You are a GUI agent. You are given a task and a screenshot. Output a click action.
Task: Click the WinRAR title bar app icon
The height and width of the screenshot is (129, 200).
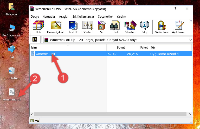[x=32, y=9]
